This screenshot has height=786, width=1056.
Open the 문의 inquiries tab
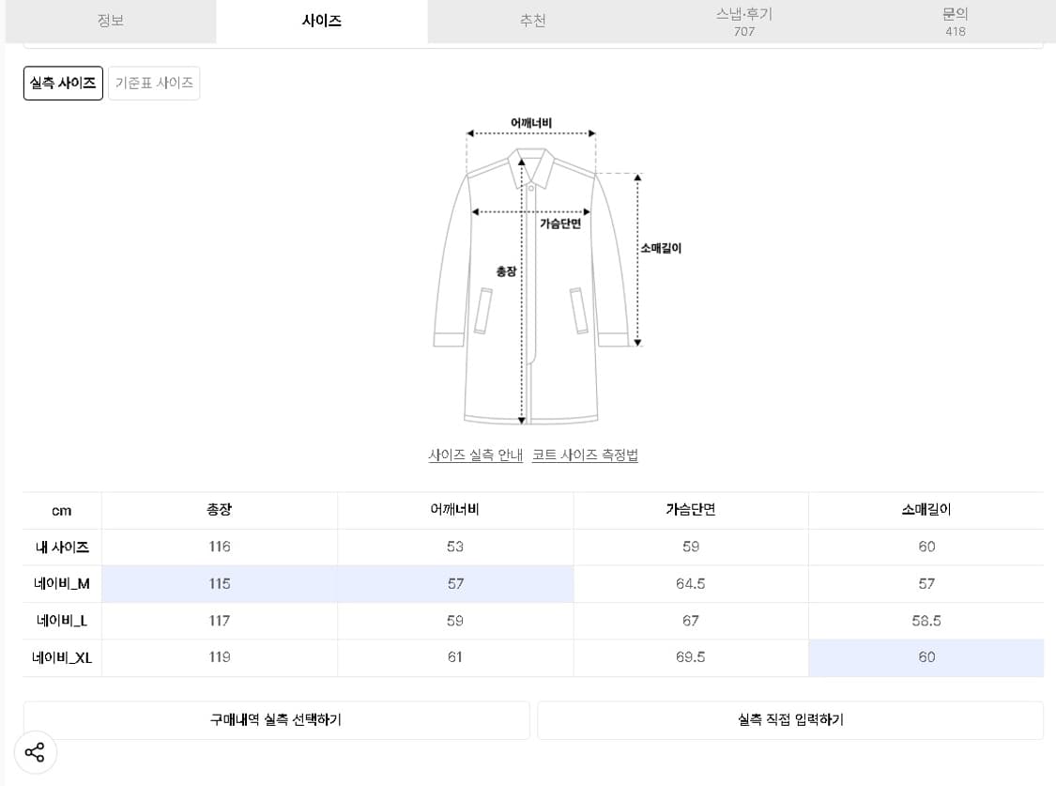[955, 21]
